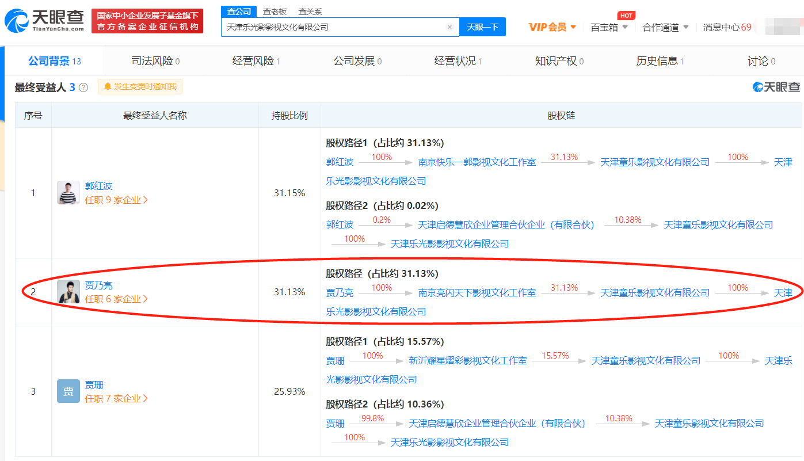Click the 贾 avatar tile for 贾珊

[x=68, y=391]
